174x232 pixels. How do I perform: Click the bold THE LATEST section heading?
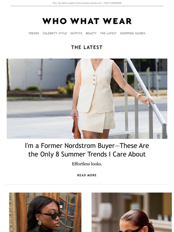point(87,47)
